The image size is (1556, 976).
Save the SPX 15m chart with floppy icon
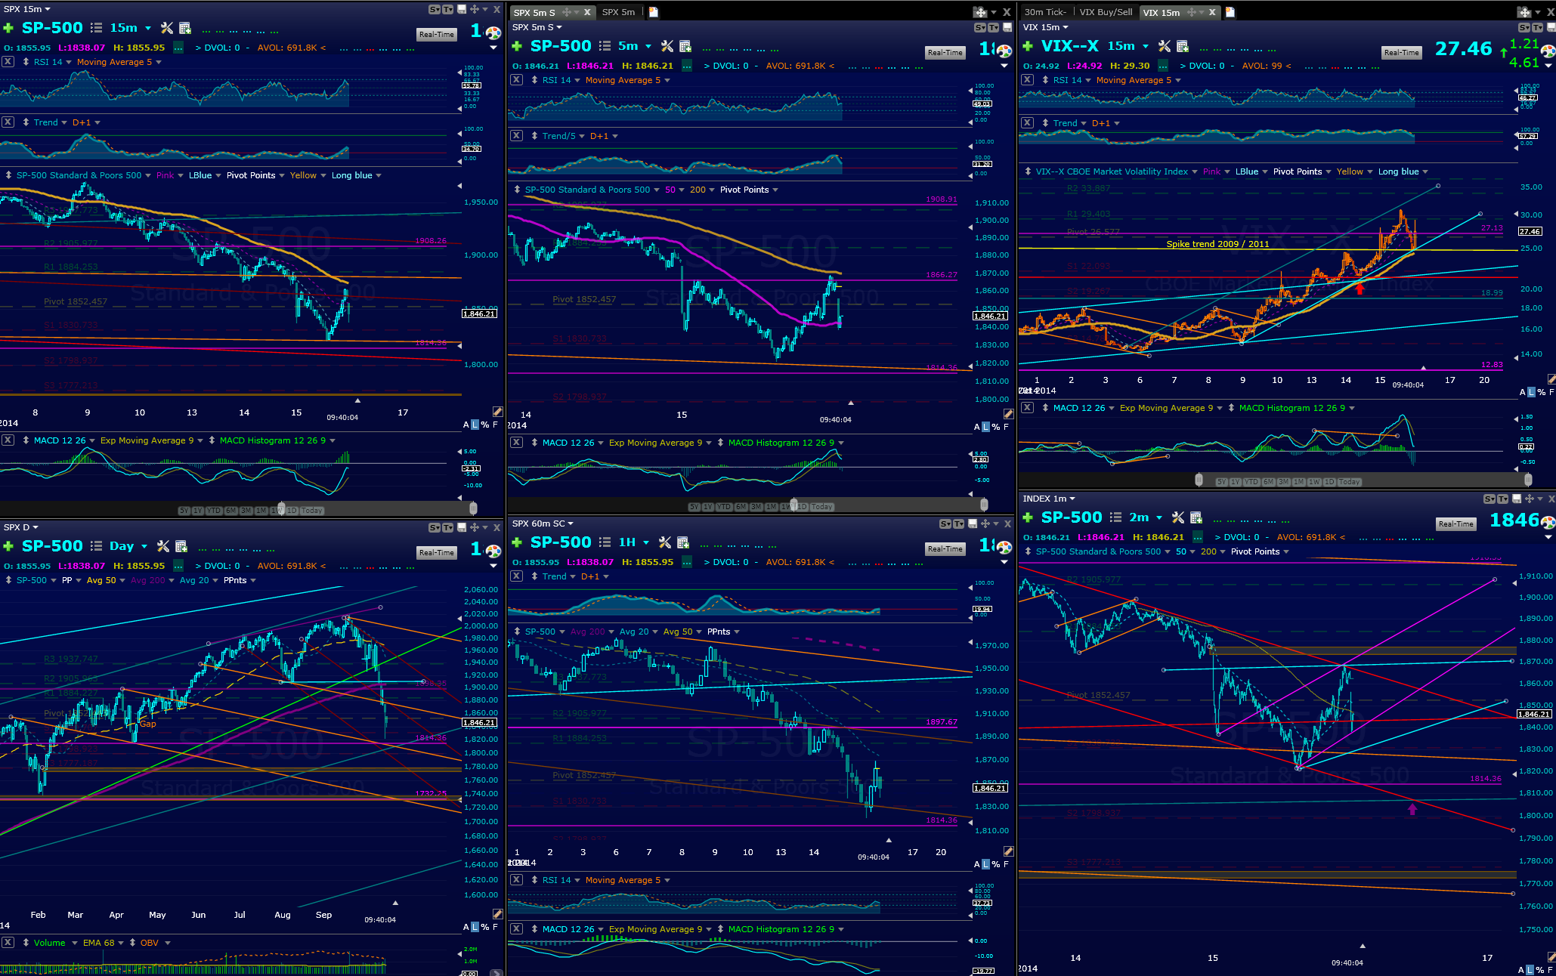tap(462, 10)
